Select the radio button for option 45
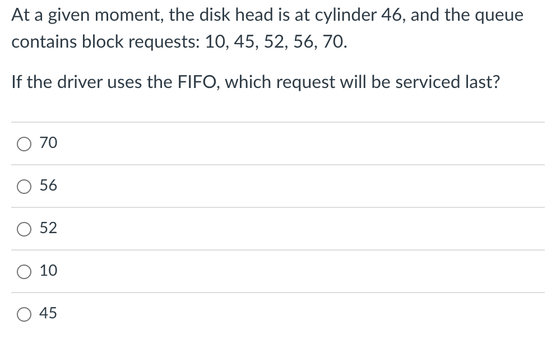The image size is (556, 343). 24,314
